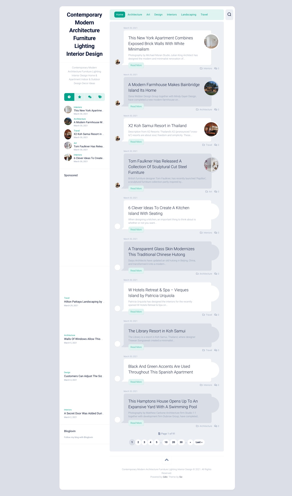Click Read More on X2 Koh Samui post

(x=136, y=142)
